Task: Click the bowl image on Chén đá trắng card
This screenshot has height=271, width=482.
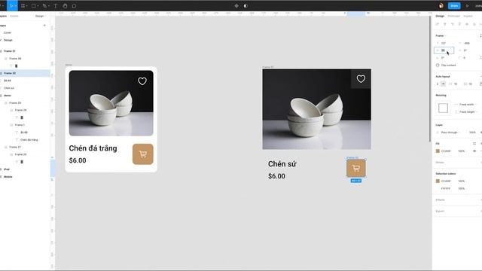Action: [x=111, y=103]
